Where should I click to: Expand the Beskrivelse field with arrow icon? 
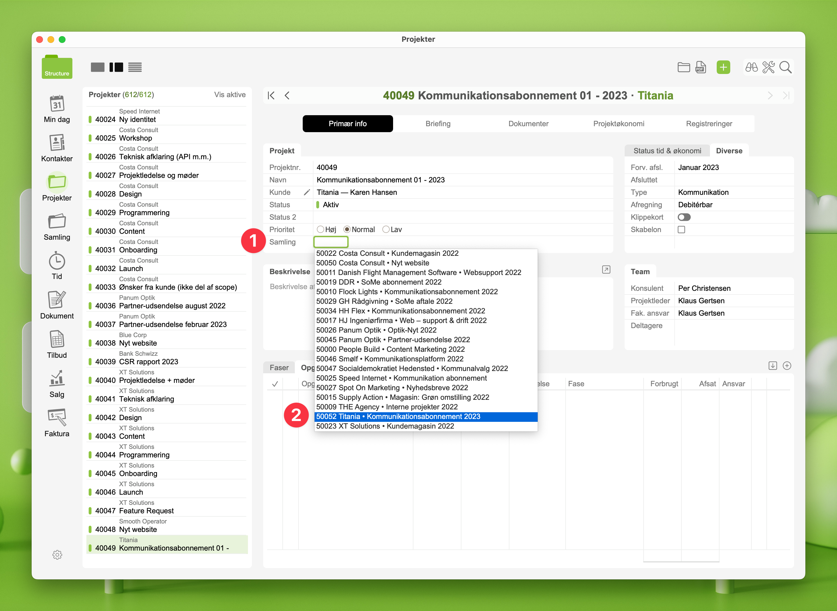(606, 270)
